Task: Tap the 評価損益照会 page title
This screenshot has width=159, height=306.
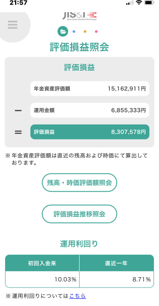Action: [79, 47]
